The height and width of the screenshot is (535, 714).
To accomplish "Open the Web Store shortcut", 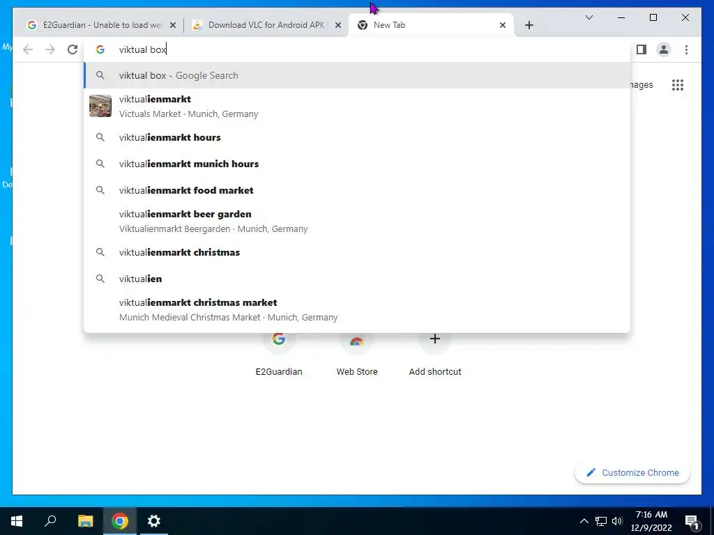I will [x=356, y=353].
